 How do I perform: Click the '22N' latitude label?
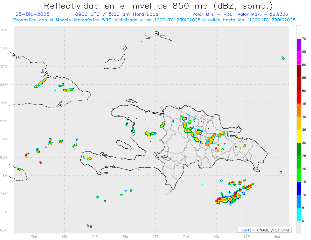coord(4,30)
